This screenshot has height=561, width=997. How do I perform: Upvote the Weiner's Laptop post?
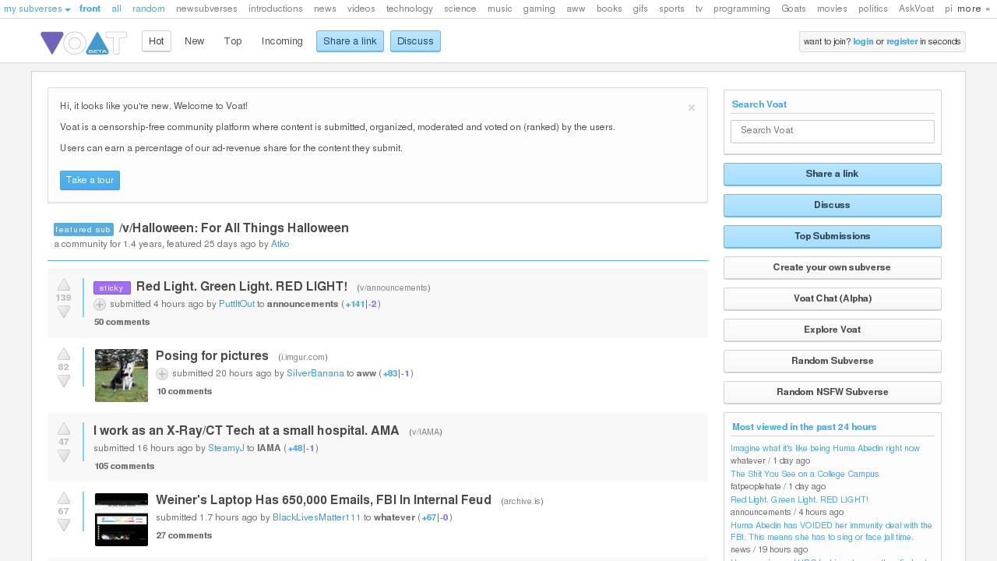pos(64,498)
